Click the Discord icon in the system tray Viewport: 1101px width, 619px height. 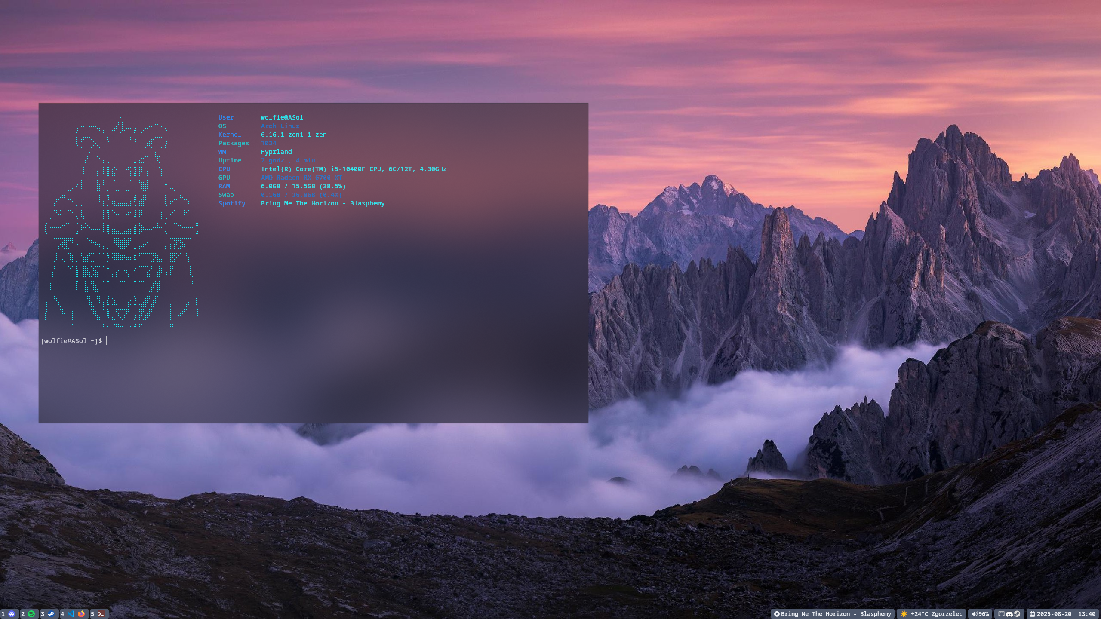click(x=1009, y=614)
